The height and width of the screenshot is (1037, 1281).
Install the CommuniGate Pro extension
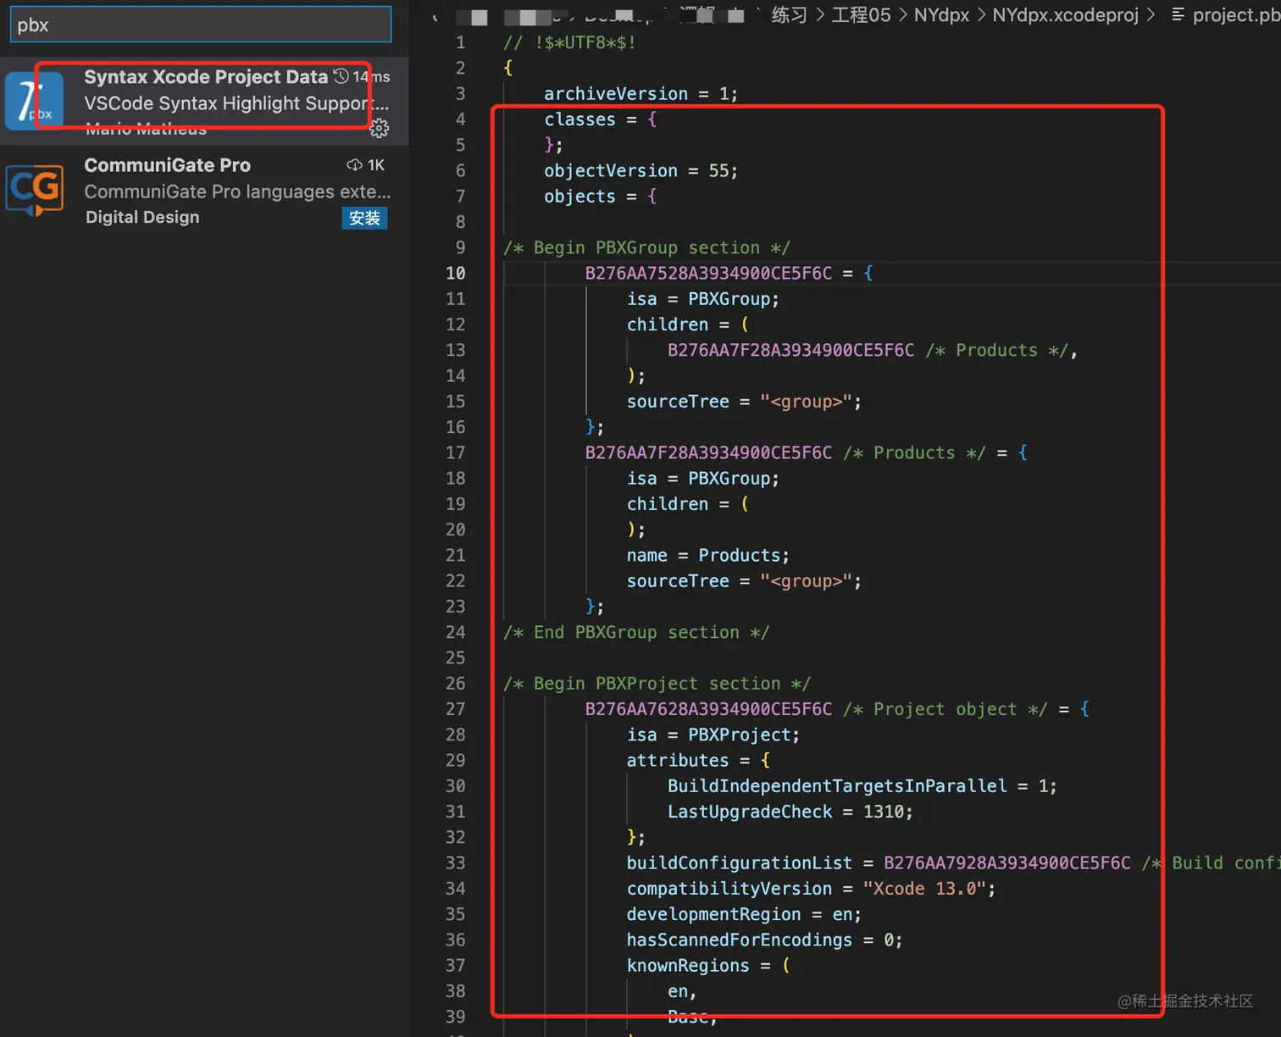click(x=364, y=218)
